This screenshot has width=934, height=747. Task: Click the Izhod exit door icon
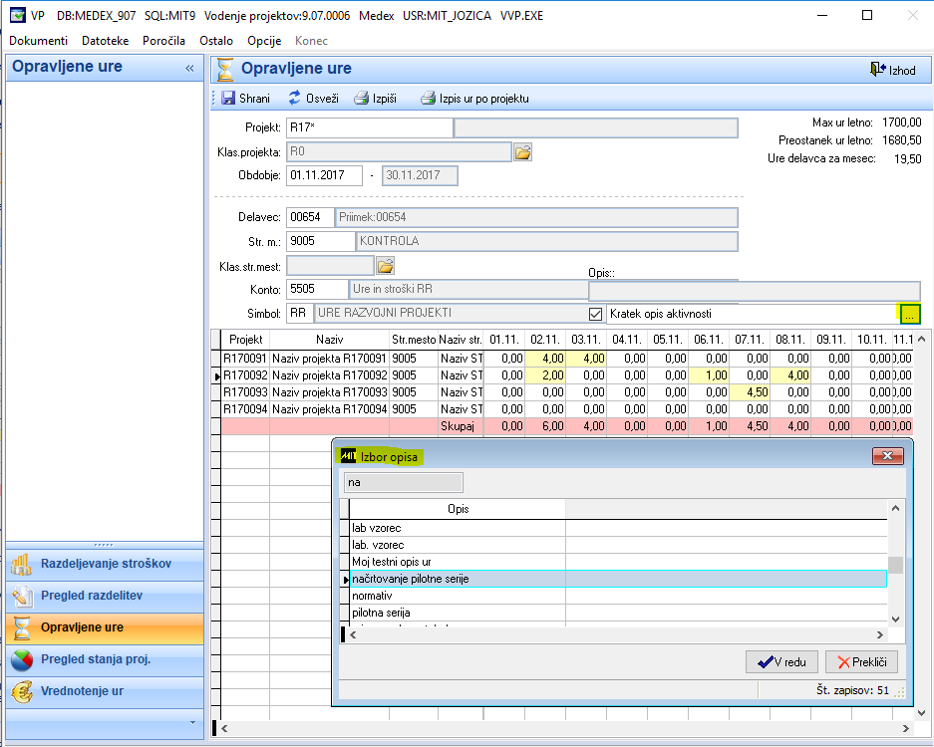click(878, 70)
